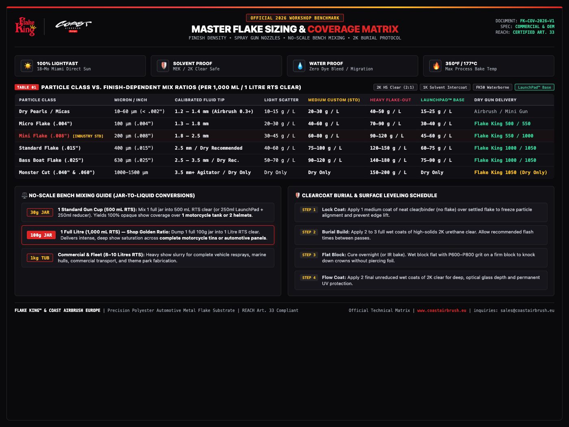Click the flame icon beside 350°F / 177°C
569x427 pixels.
tap(436, 66)
